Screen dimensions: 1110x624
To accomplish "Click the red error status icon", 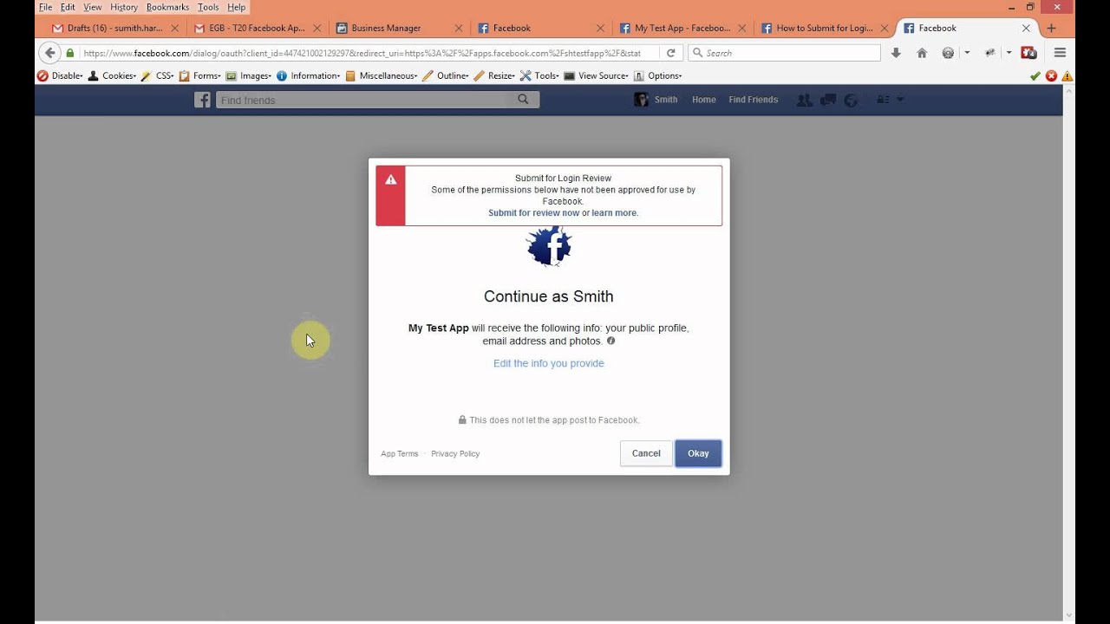I will (x=1051, y=75).
